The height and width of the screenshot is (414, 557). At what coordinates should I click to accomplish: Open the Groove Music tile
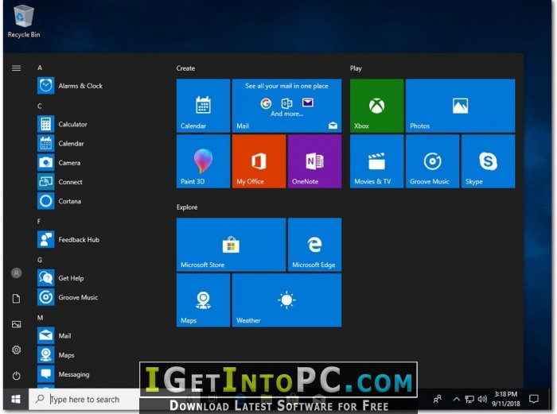432,161
